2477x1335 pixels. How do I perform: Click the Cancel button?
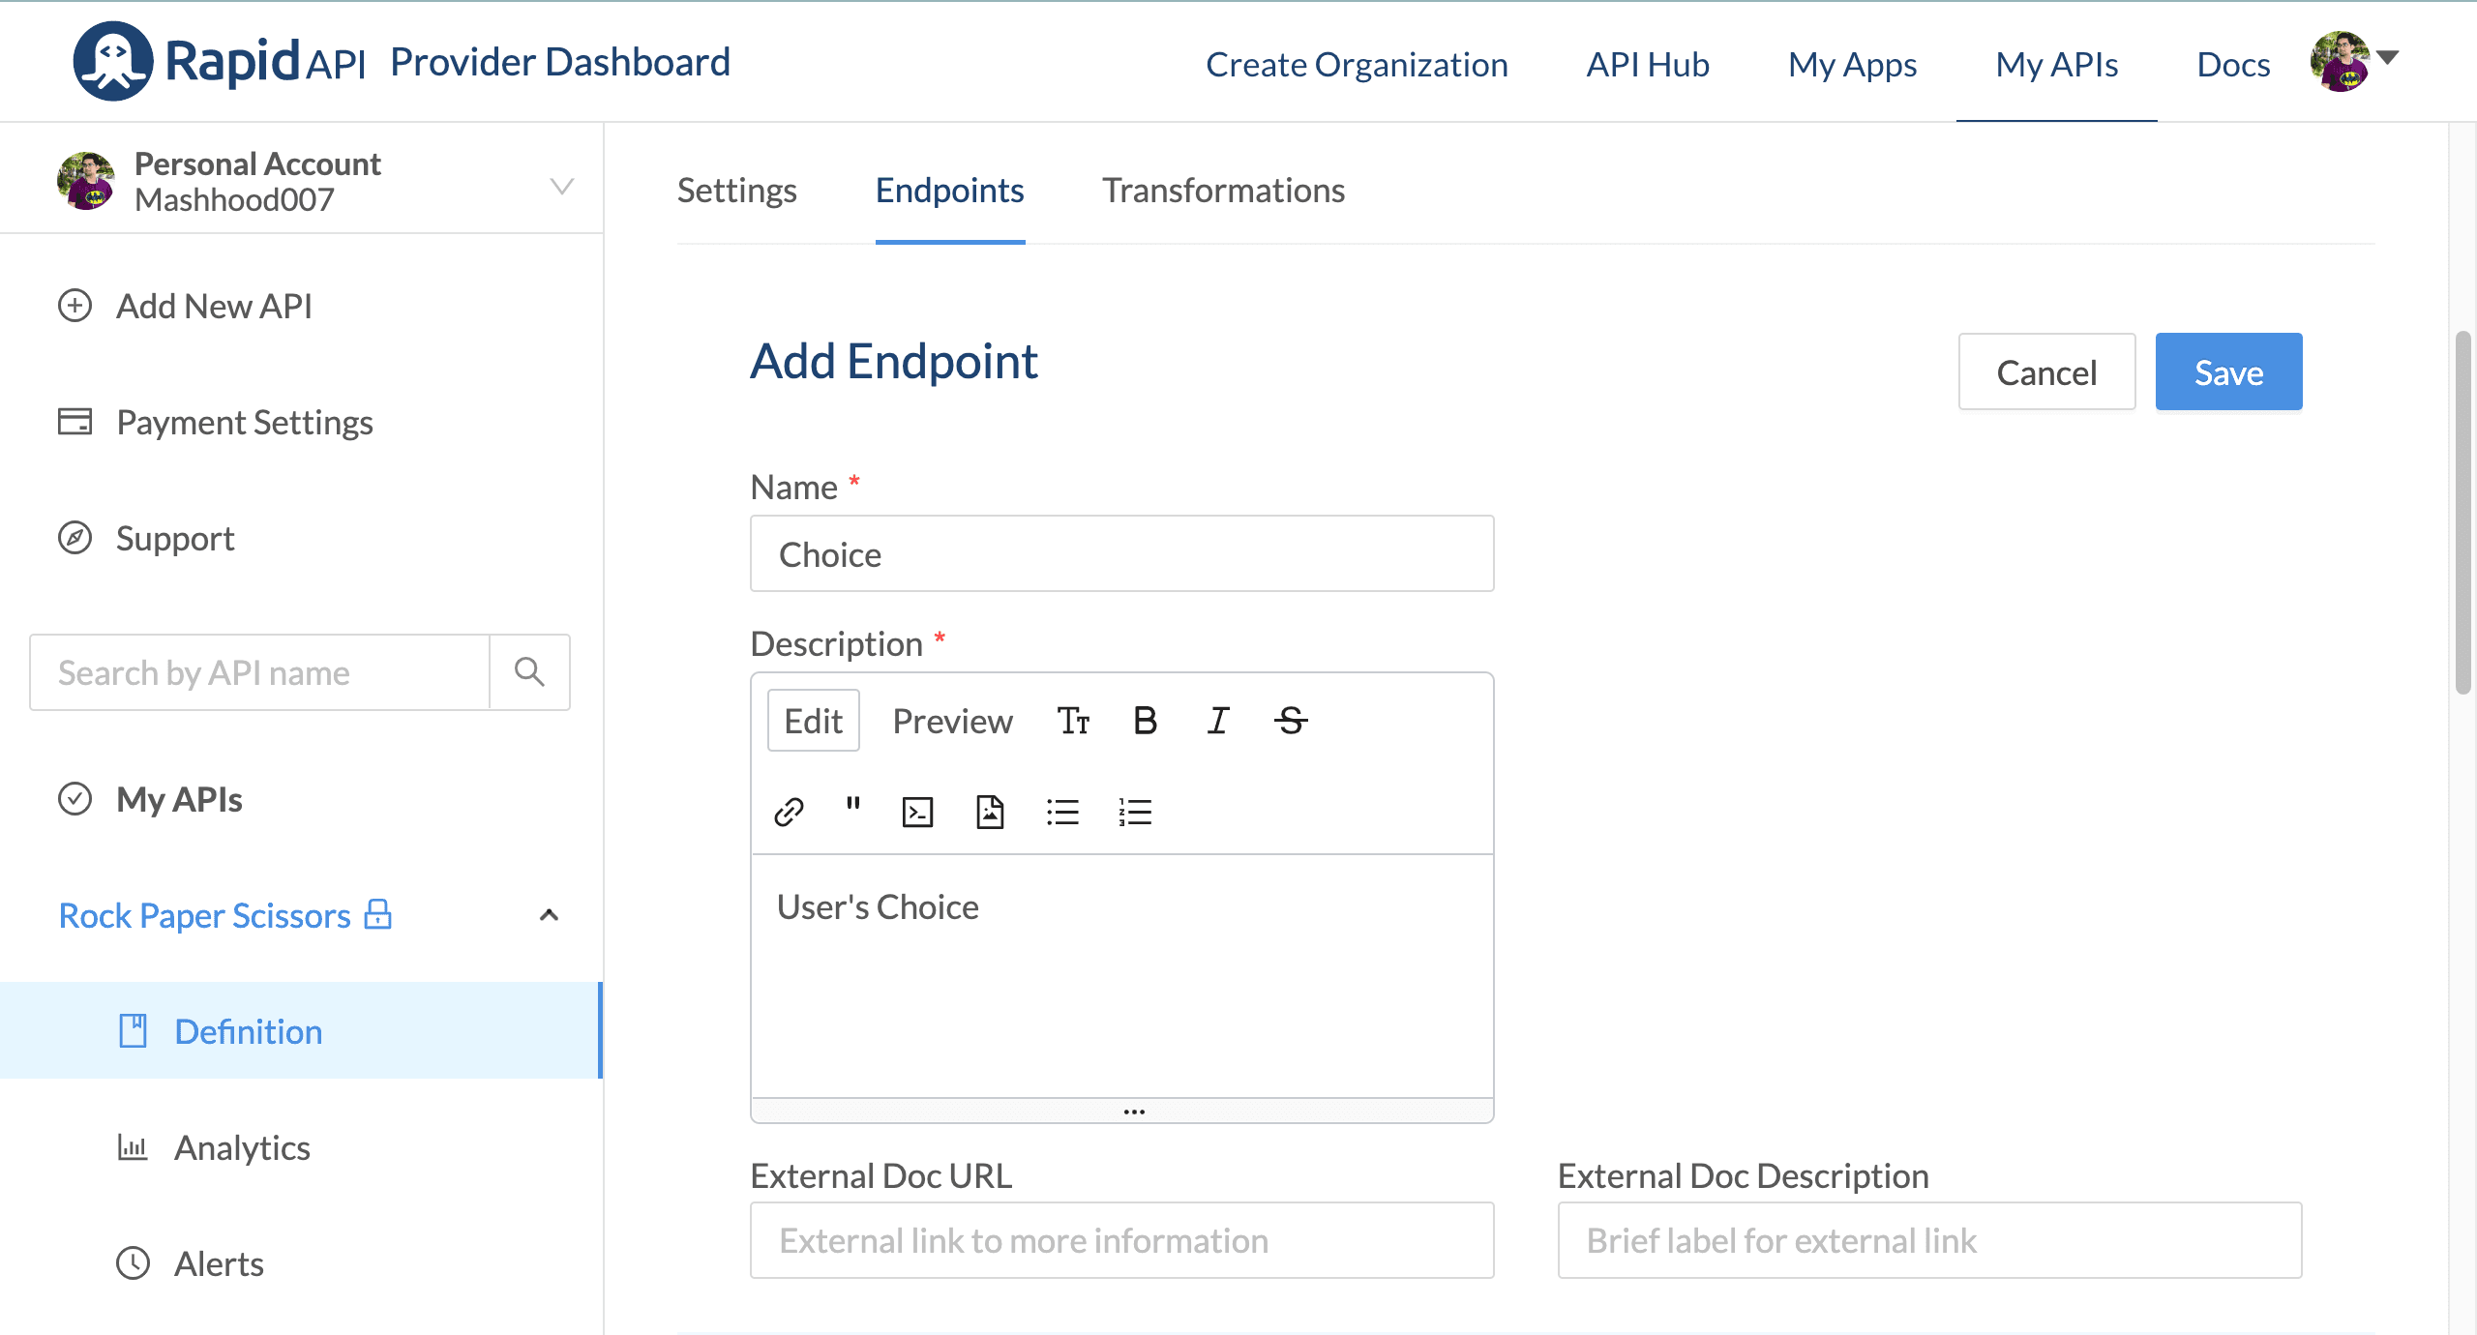click(2046, 372)
